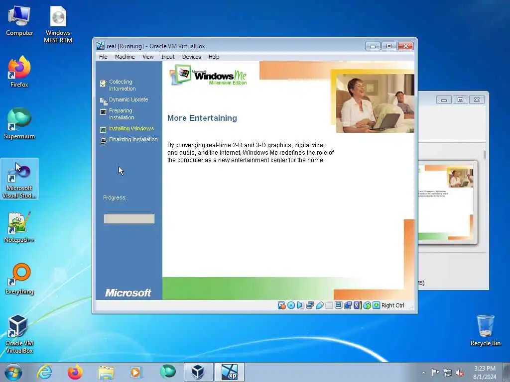Select the Microsoft Visual Studio desktop shortcut

tap(19, 179)
